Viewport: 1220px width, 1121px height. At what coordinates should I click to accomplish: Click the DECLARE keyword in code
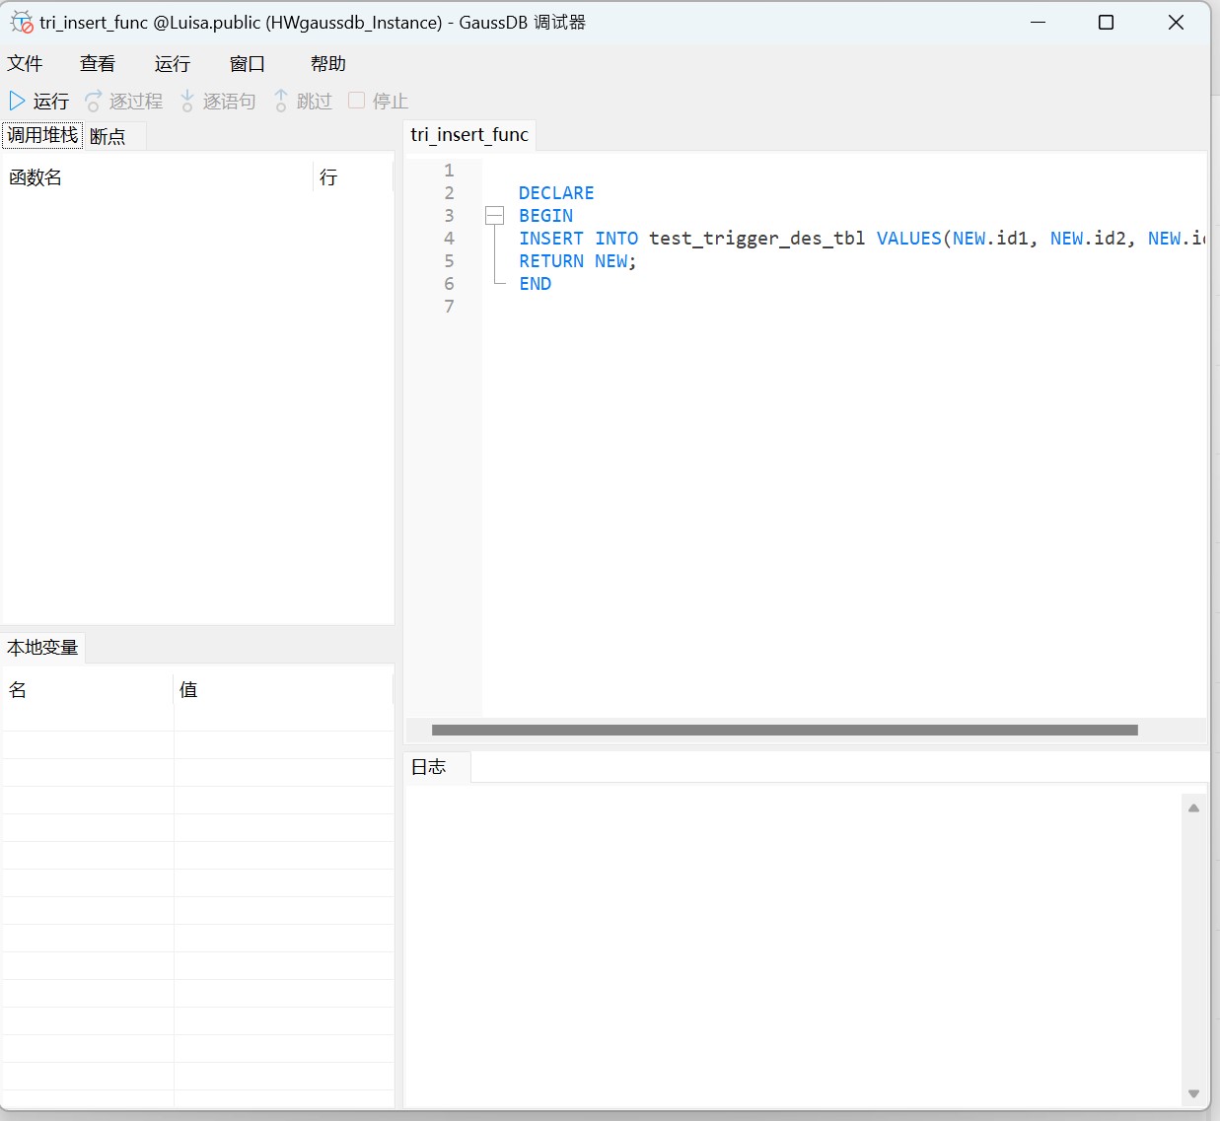coord(556,193)
